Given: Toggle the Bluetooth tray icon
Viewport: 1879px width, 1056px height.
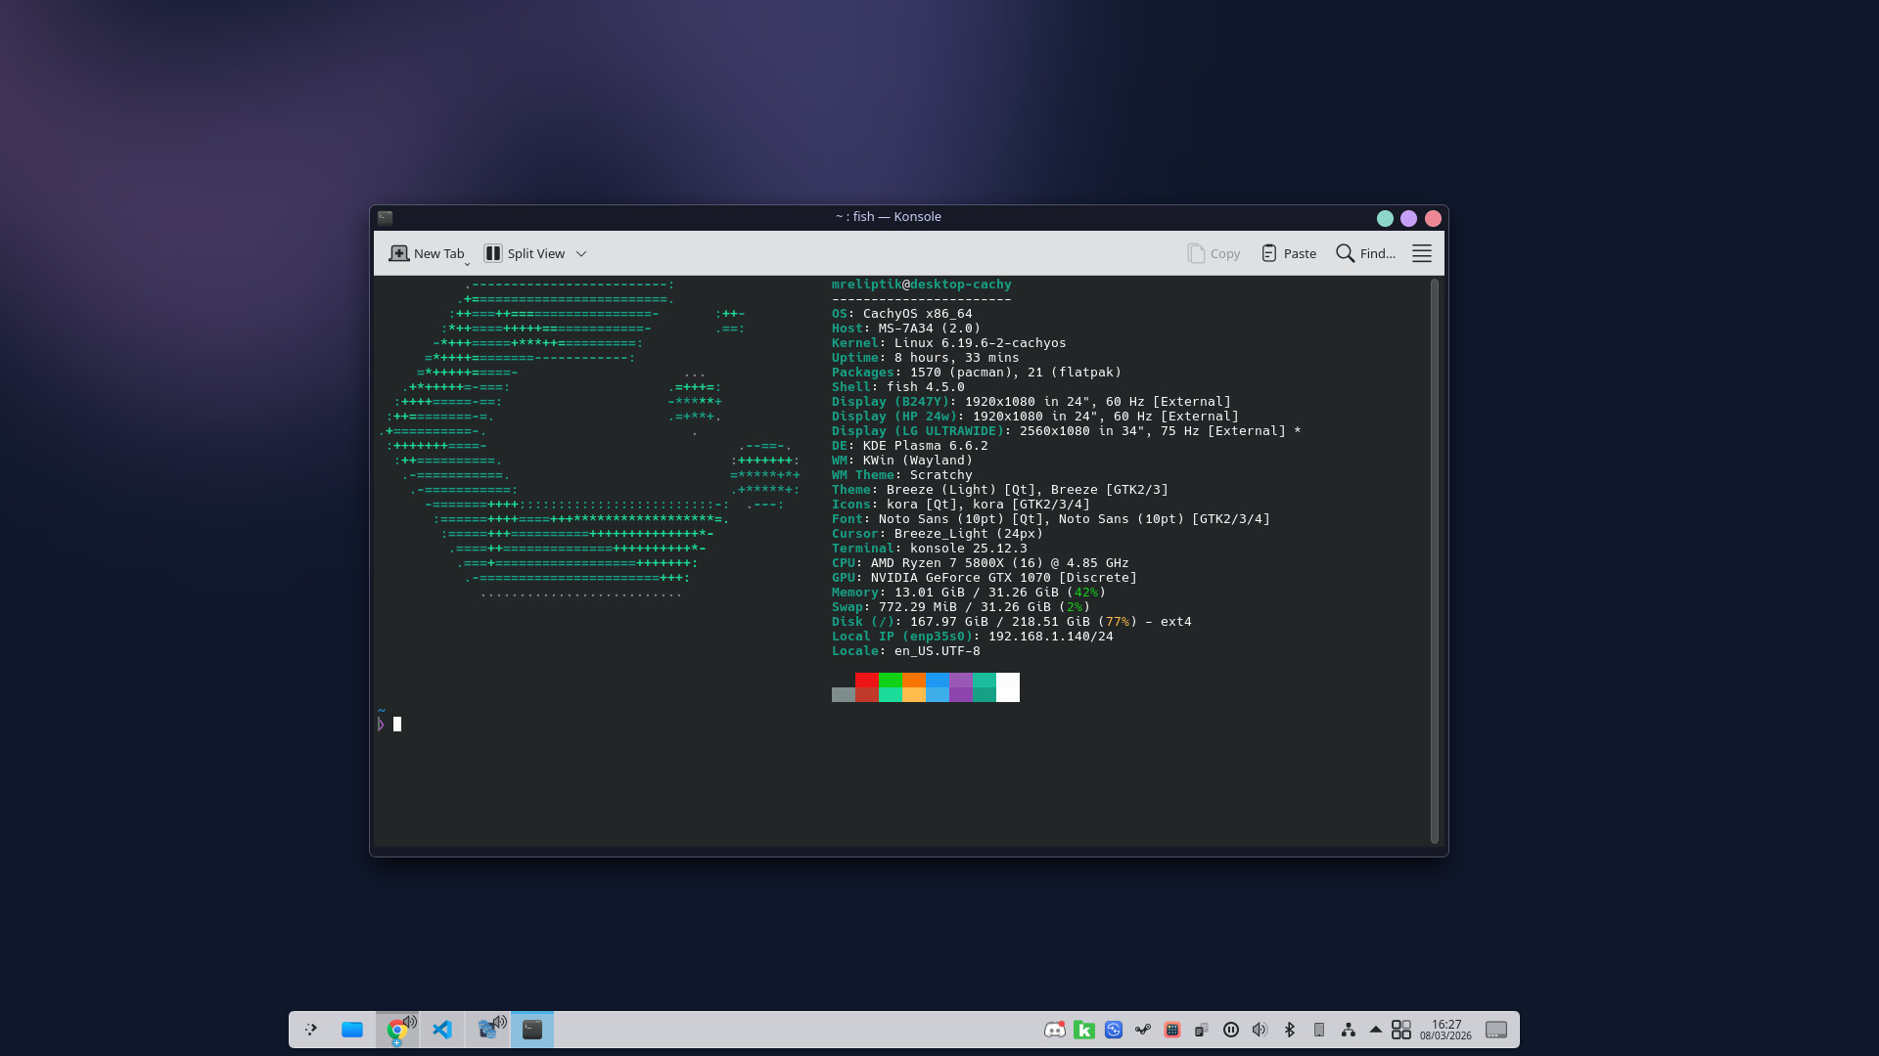Looking at the screenshot, I should click(1289, 1030).
